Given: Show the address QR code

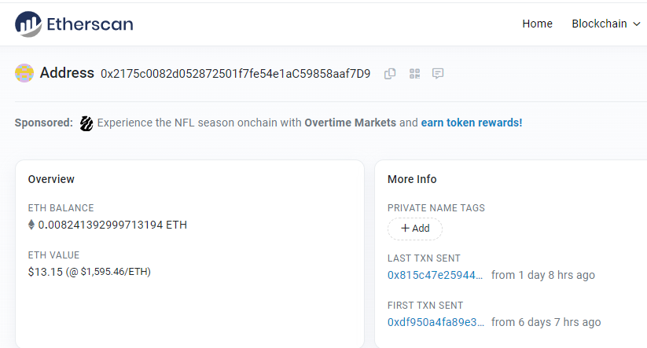Looking at the screenshot, I should [414, 74].
